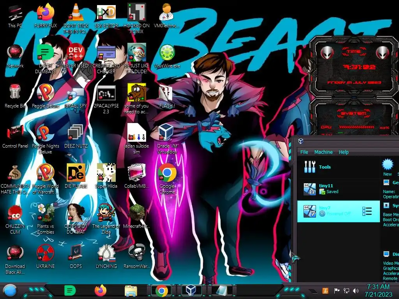
Task: Expand the hidden system tray icons arrow
Action: pos(313,291)
